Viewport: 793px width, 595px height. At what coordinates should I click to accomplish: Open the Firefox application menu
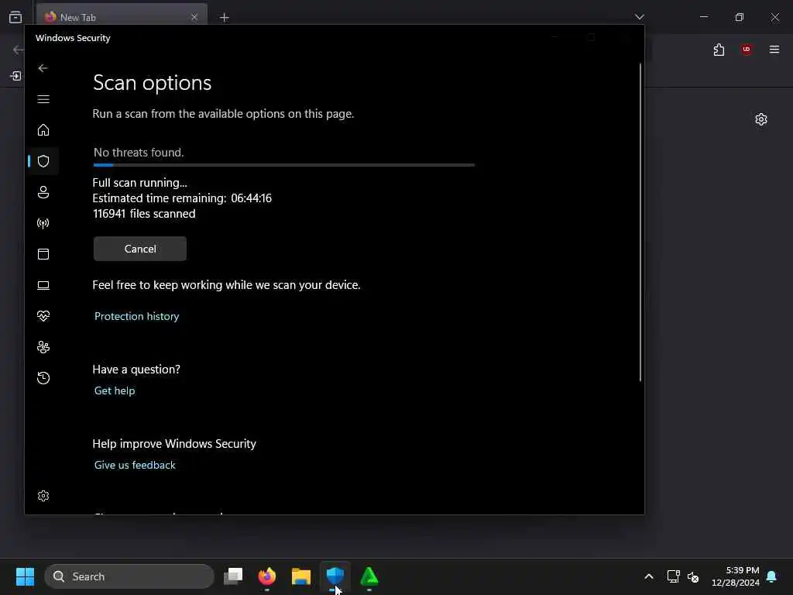774,50
